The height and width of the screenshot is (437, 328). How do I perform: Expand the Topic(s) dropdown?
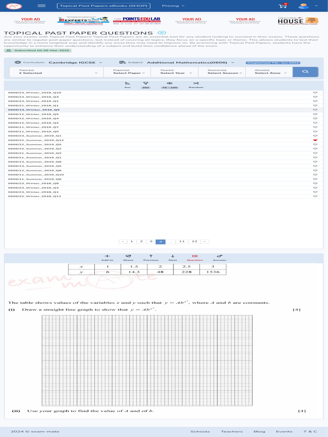(x=58, y=72)
